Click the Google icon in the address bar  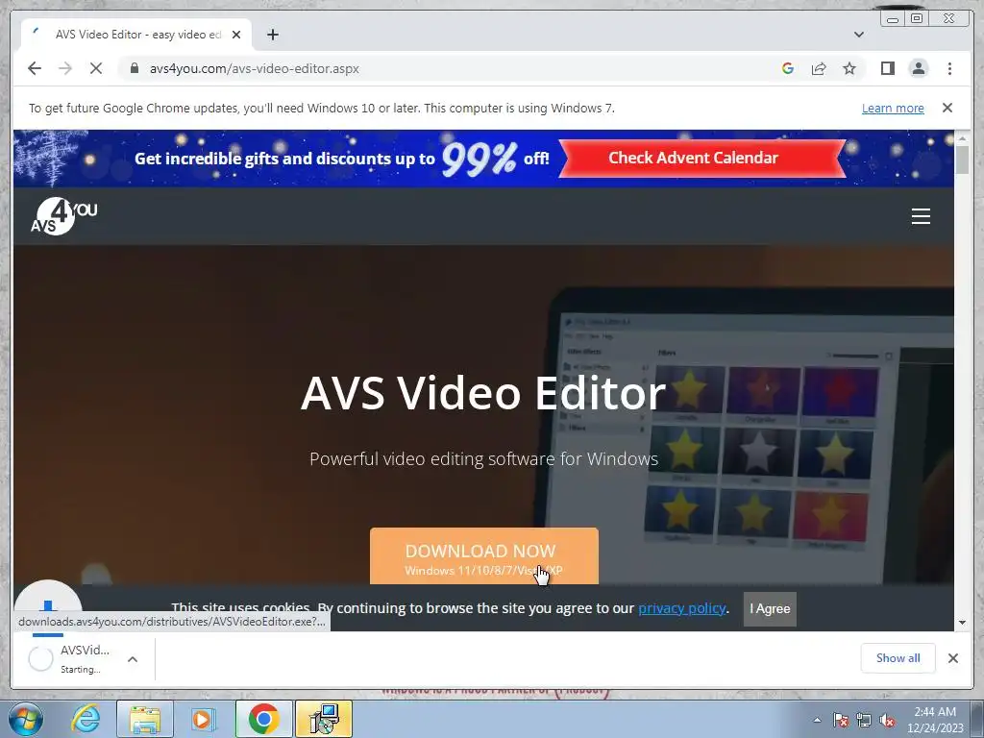[x=788, y=68]
